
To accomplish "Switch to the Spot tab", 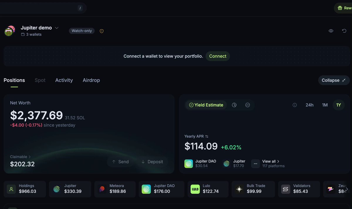I will (40, 80).
